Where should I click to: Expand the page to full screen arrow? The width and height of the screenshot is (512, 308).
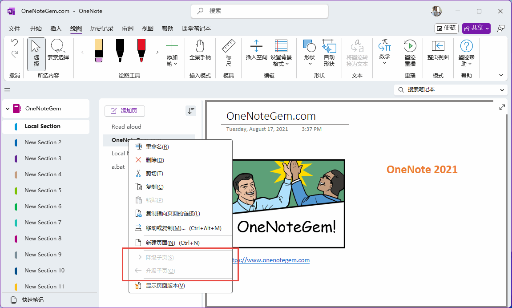tap(502, 107)
